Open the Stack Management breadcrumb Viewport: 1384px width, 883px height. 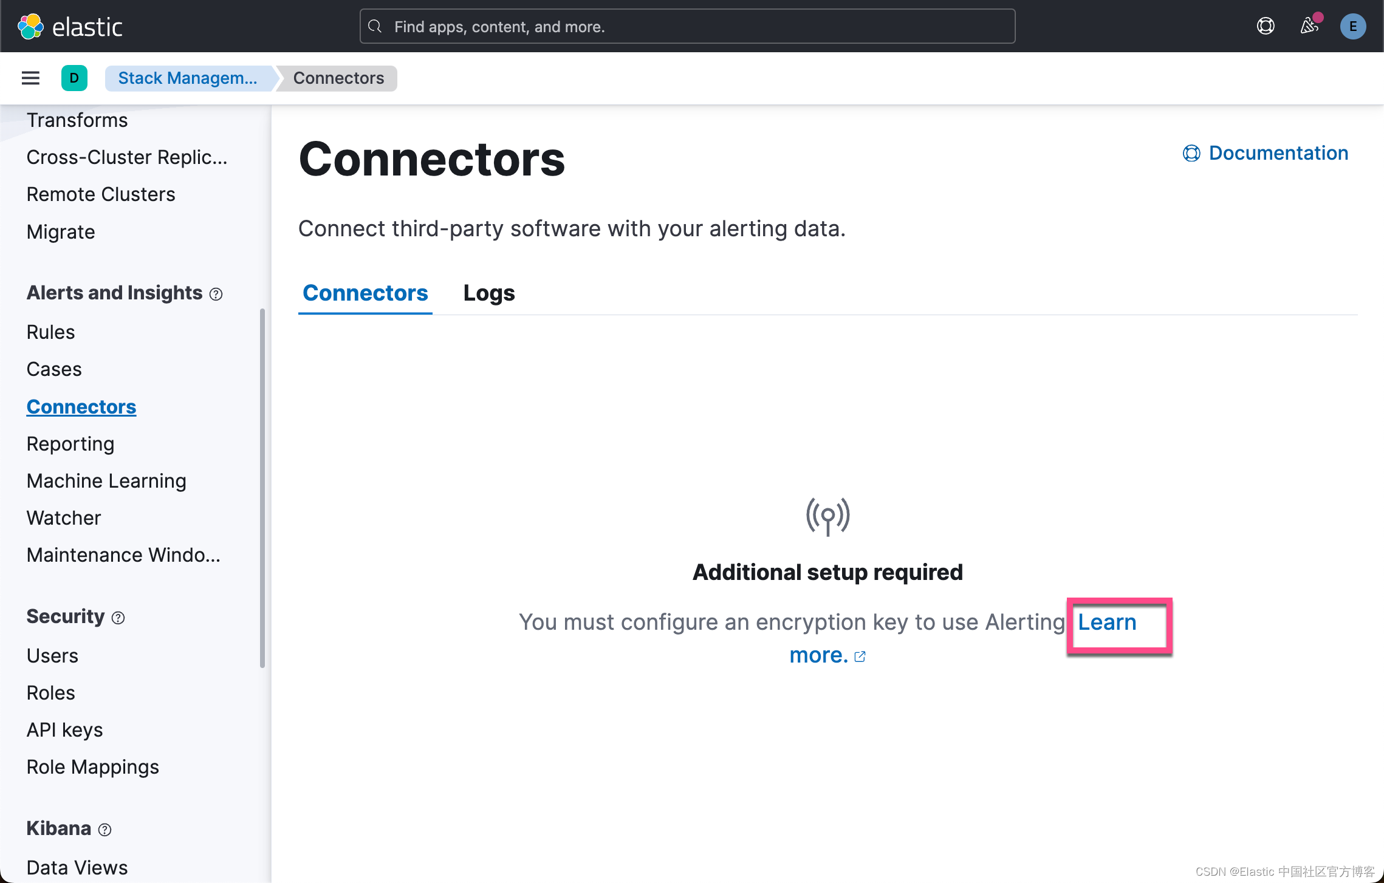pos(187,78)
